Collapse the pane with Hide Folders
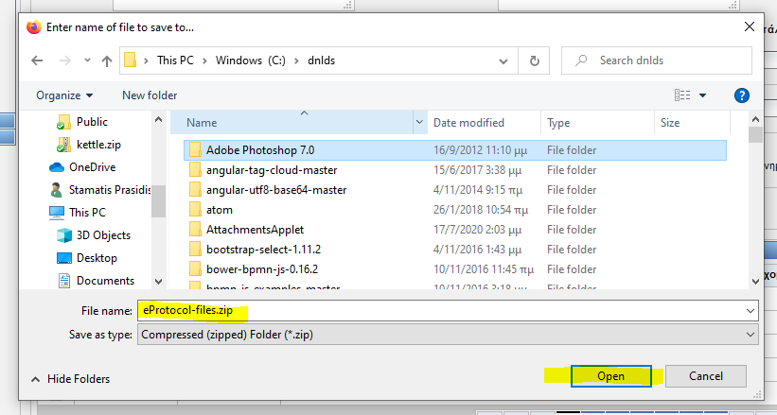Image resolution: width=777 pixels, height=415 pixels. click(x=71, y=379)
